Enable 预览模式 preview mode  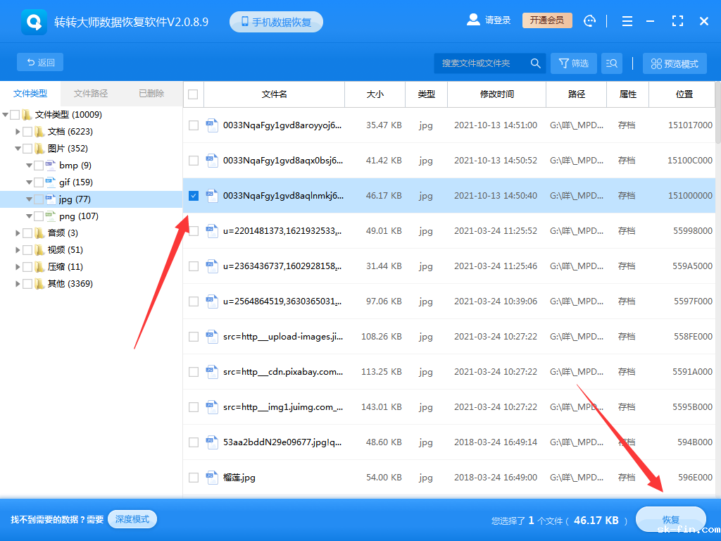pyautogui.click(x=674, y=63)
